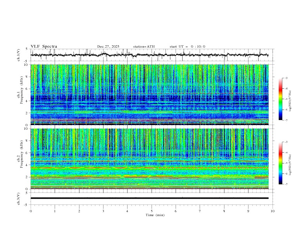Click the time axis tick label "6"
The width and height of the screenshot is (307, 237).
click(x=176, y=211)
